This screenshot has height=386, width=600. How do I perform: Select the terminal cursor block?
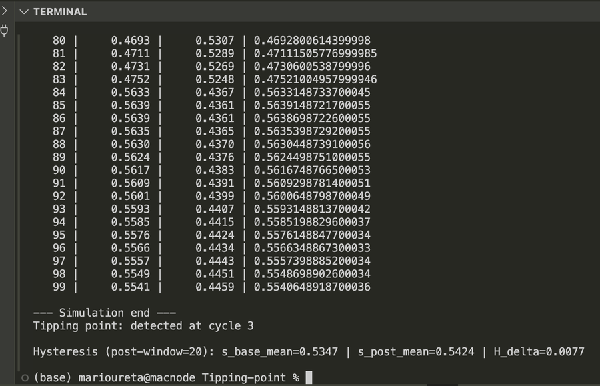[x=309, y=377]
